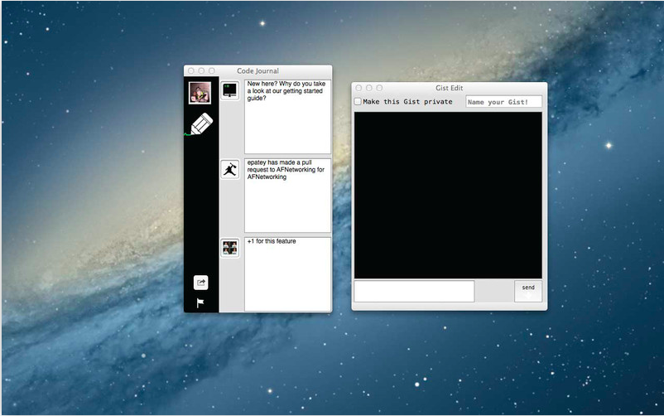Click the computer monitor avatar icon
Image resolution: width=664 pixels, height=416 pixels.
pyautogui.click(x=230, y=90)
